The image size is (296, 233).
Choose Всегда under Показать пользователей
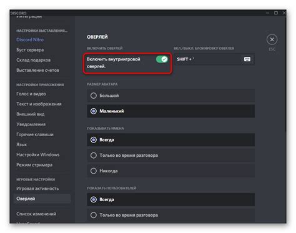170,199
